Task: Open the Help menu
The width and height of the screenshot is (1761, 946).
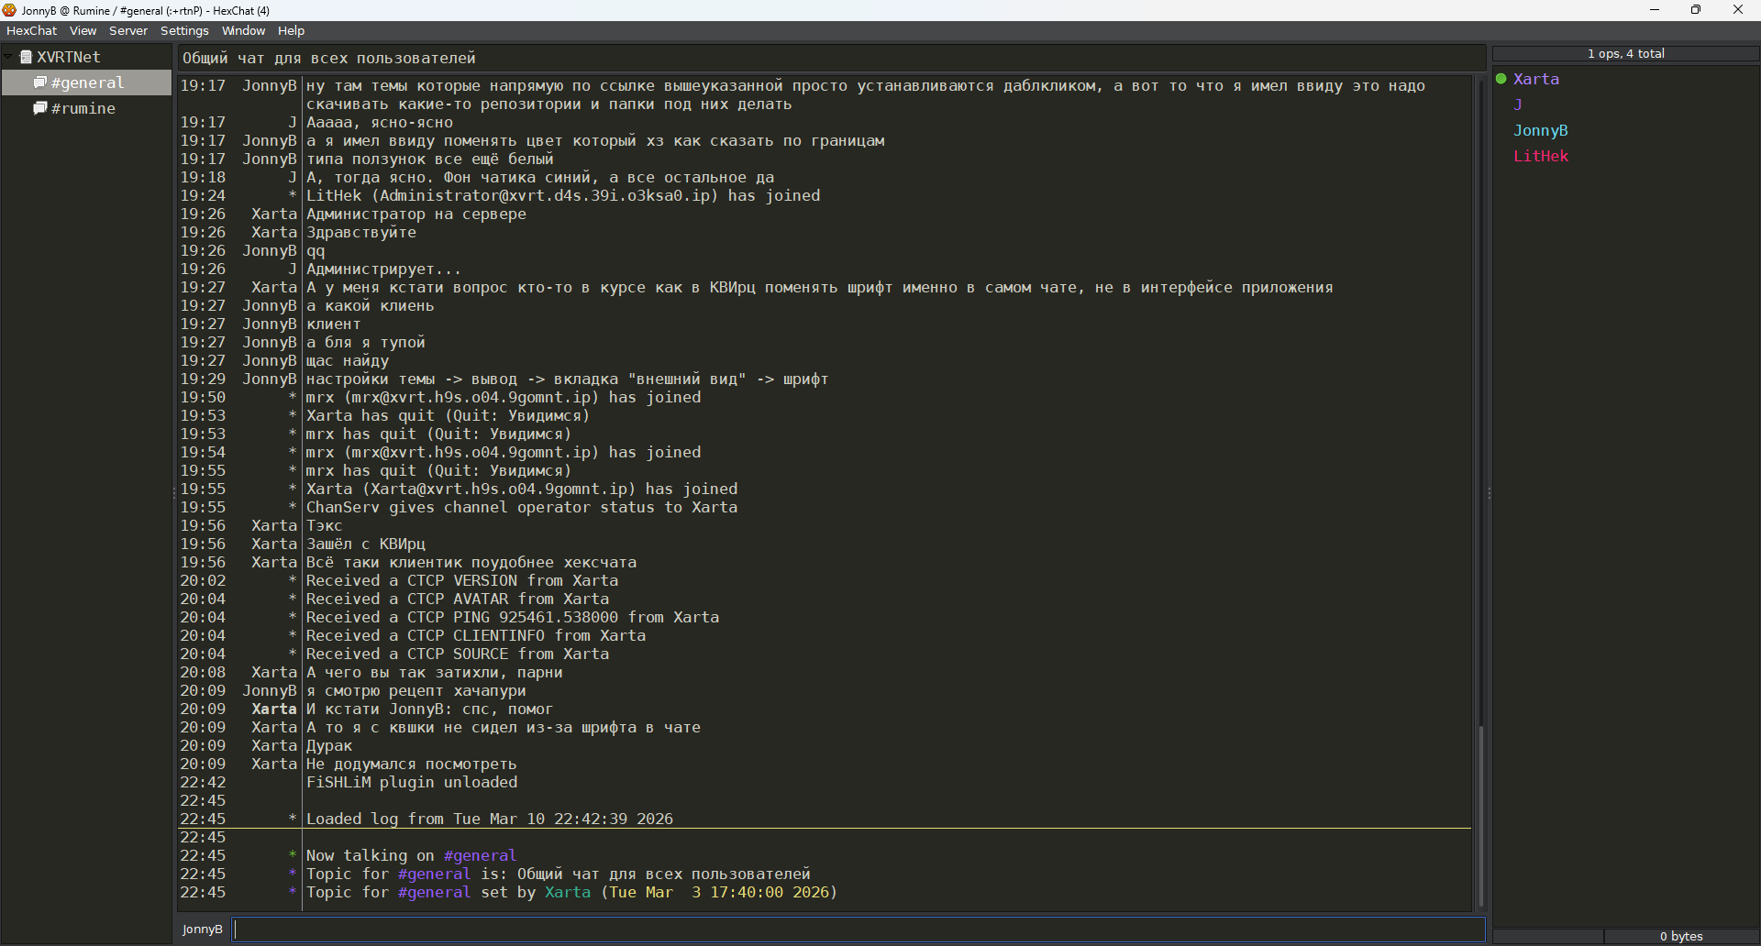Action: pos(291,31)
